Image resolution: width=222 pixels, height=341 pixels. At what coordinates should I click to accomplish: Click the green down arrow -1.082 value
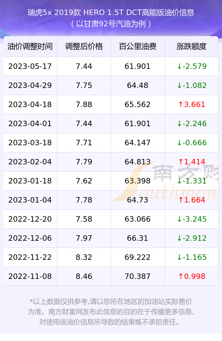pyautogui.click(x=192, y=86)
